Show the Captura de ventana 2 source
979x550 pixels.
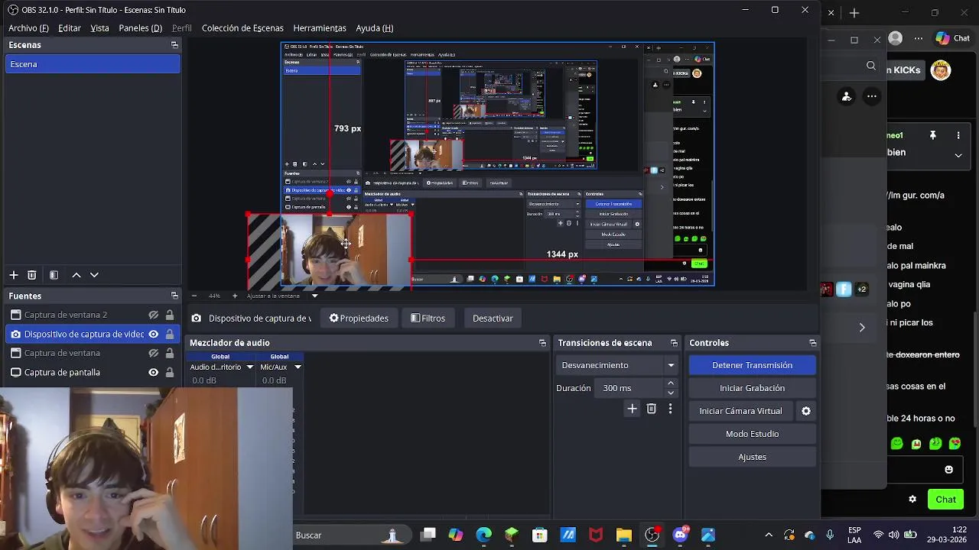coord(153,315)
